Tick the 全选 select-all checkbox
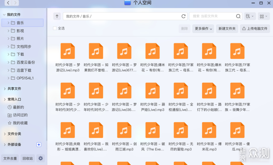This screenshot has height=165, width=273. tap(55, 28)
